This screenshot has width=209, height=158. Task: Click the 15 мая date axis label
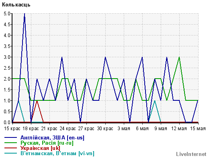coord(198,129)
